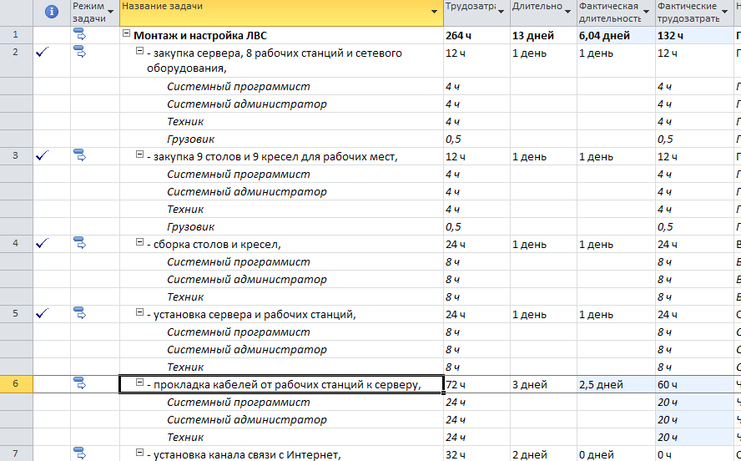Collapse the установка сервера и рабочих станций task
741x461 pixels.
(139, 312)
